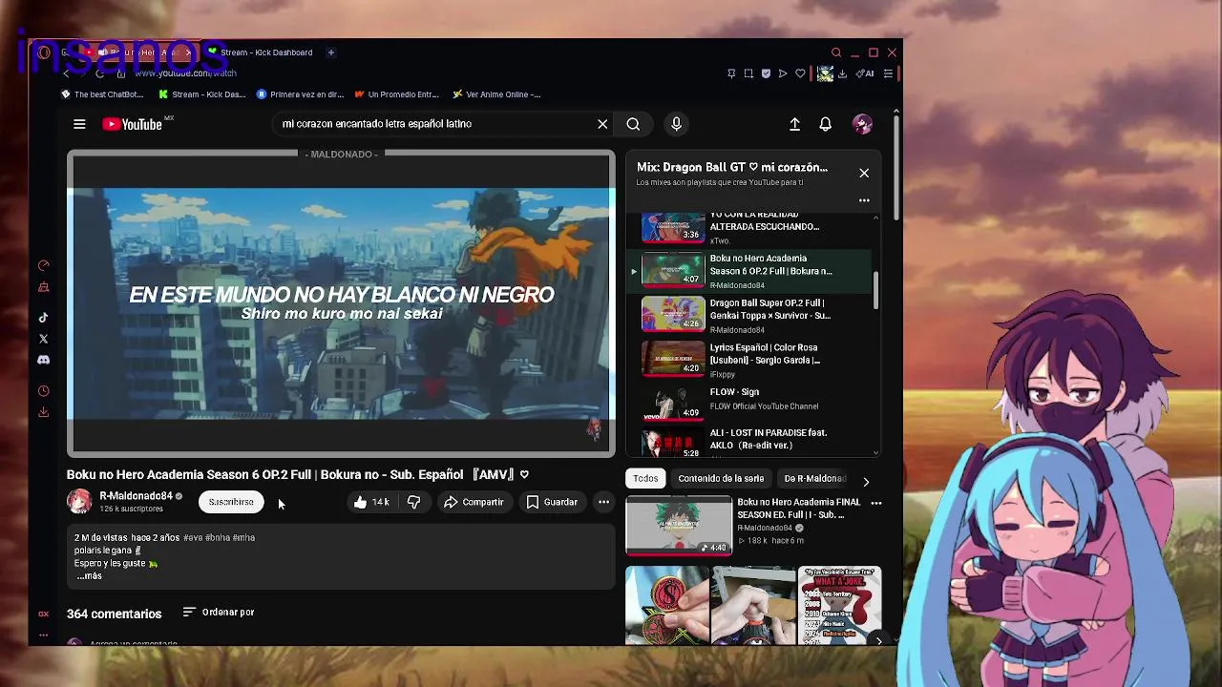The height and width of the screenshot is (687, 1222).
Task: Open Boku no Hero Academia FINAL SEASON ED thumbnail
Action: point(679,525)
